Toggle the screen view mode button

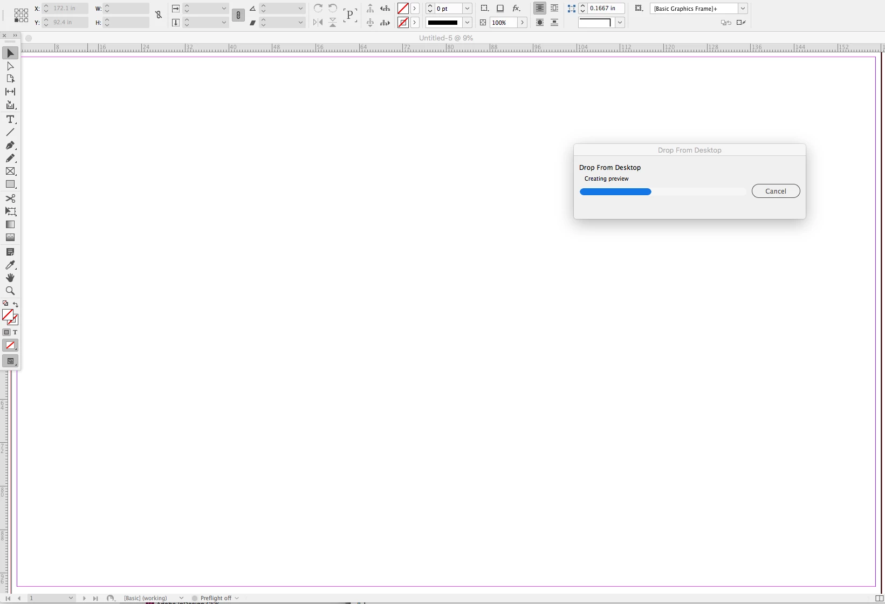pyautogui.click(x=10, y=361)
